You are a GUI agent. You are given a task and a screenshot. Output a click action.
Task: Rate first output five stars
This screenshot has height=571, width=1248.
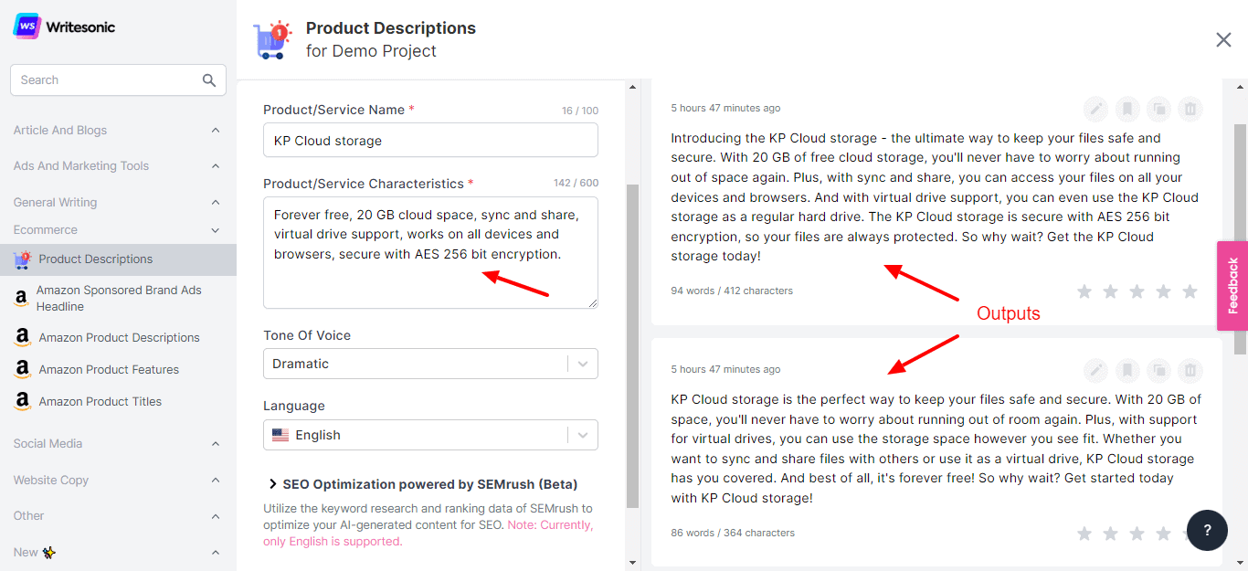(x=1190, y=291)
